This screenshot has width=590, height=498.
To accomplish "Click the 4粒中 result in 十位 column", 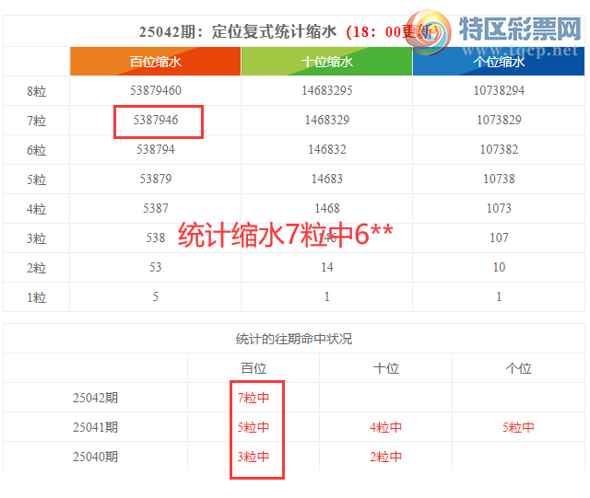I will (x=385, y=427).
